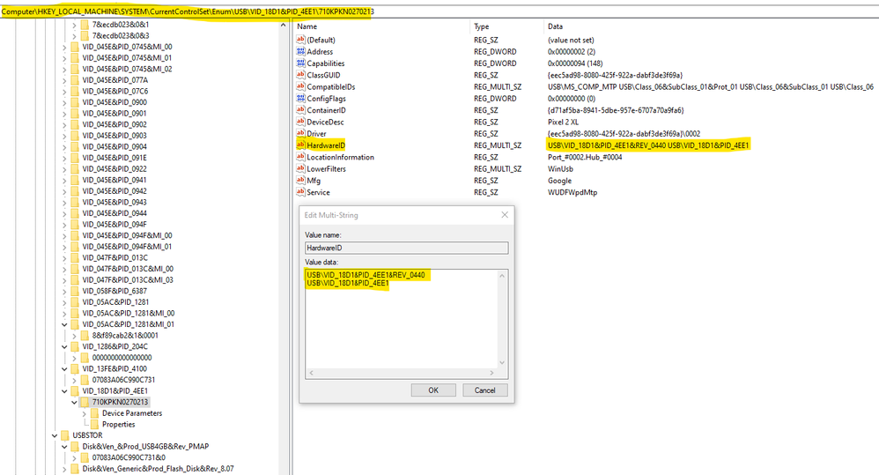The height and width of the screenshot is (475, 879).
Task: Collapse the VID_1286&PID_204C node
Action: pos(64,346)
